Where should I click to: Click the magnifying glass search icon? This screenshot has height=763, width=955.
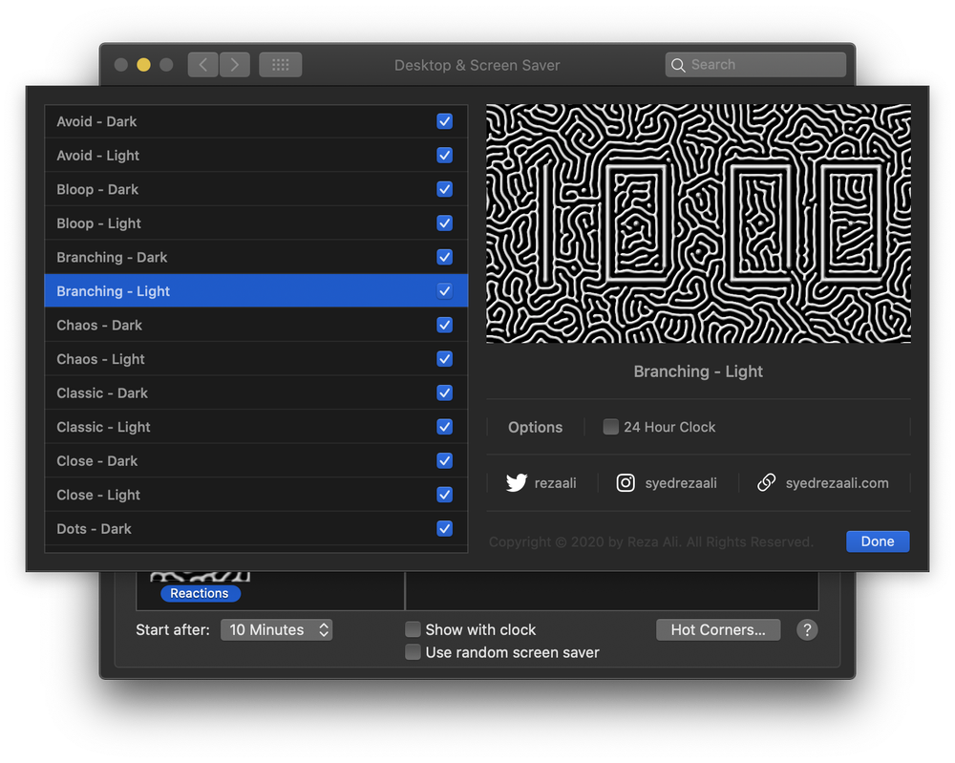point(678,65)
